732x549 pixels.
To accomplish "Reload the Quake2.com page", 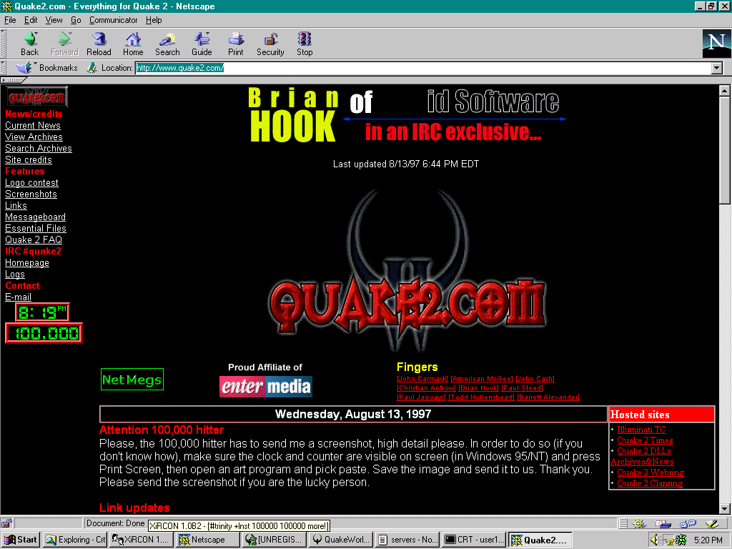I will coord(99,44).
